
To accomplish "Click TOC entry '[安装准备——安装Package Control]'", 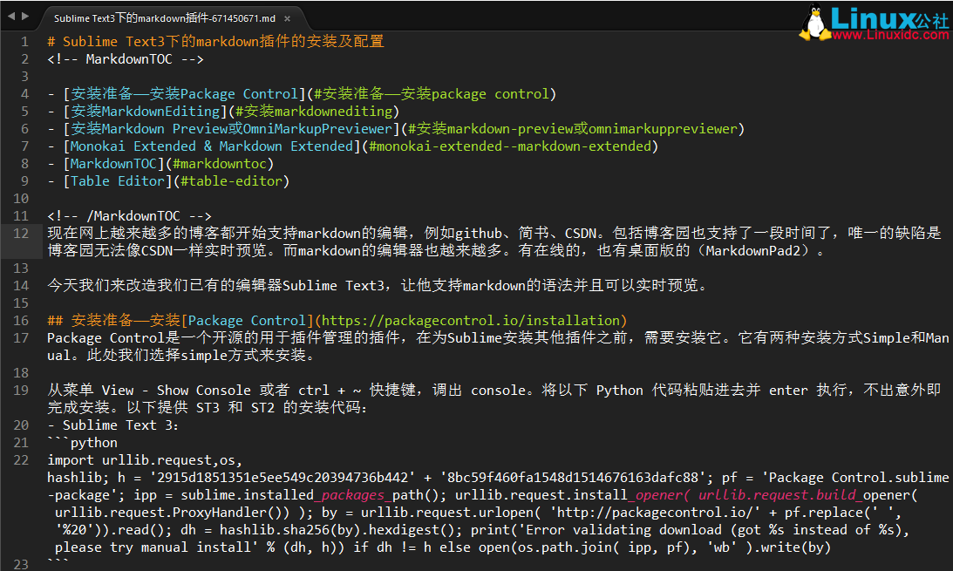I will tap(184, 93).
